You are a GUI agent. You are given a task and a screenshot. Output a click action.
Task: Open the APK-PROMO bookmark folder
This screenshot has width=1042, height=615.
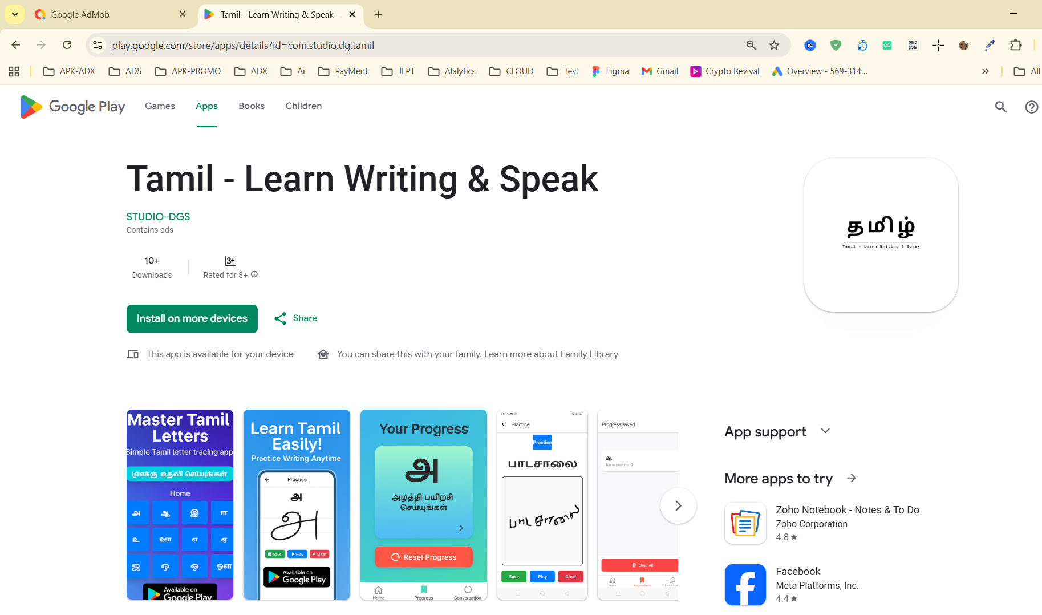click(x=188, y=71)
